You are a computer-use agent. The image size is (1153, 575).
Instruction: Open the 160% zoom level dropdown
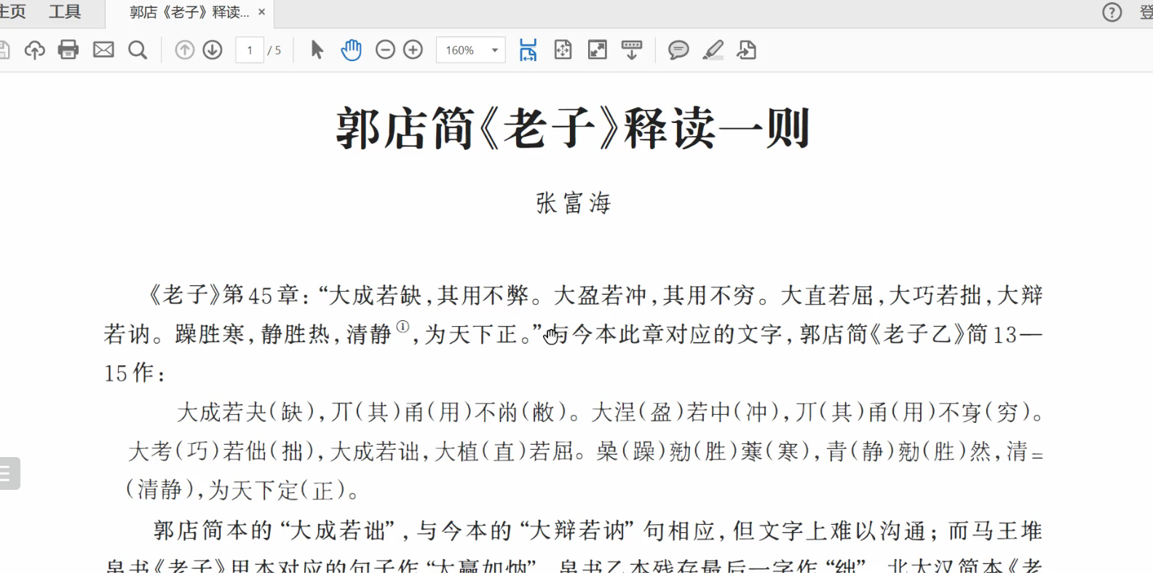[494, 50]
